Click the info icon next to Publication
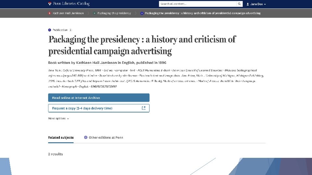The width and height of the screenshot is (312, 175). click(71, 30)
